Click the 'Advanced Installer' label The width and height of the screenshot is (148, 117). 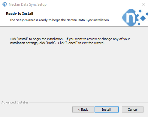(15, 102)
